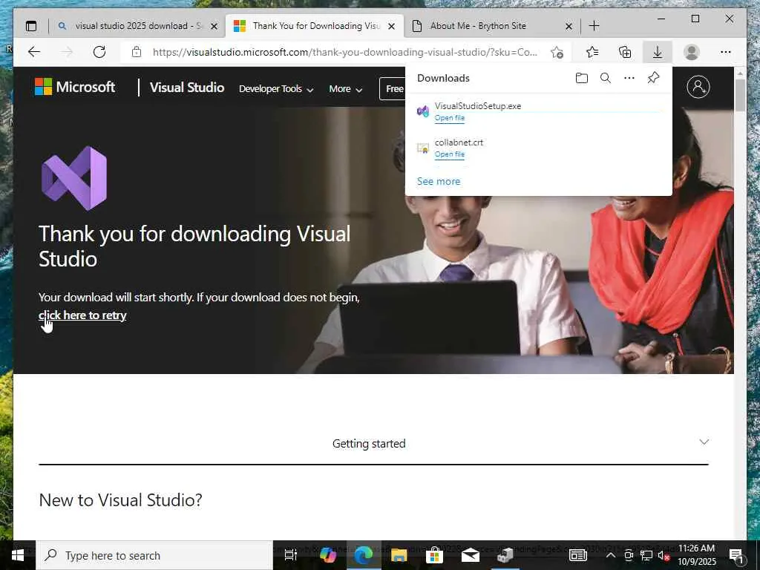Go back to the previous page
The image size is (760, 570).
[x=34, y=52]
